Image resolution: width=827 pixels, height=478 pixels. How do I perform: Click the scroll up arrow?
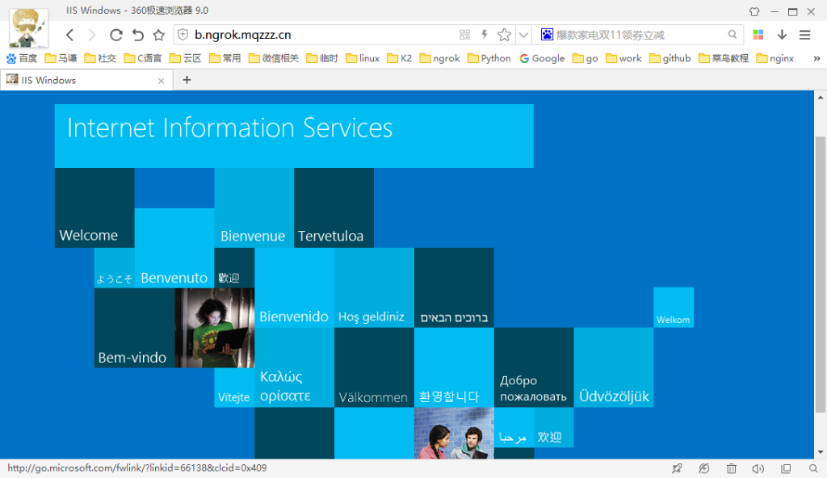click(821, 98)
